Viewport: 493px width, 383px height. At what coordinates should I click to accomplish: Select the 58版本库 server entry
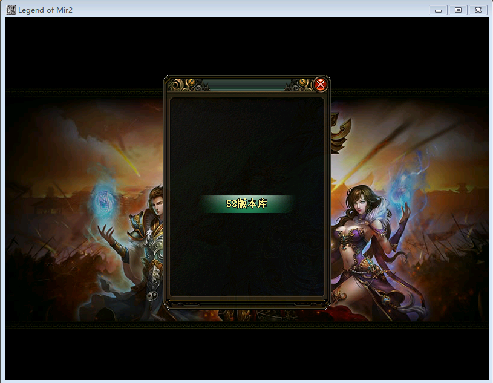pos(247,204)
